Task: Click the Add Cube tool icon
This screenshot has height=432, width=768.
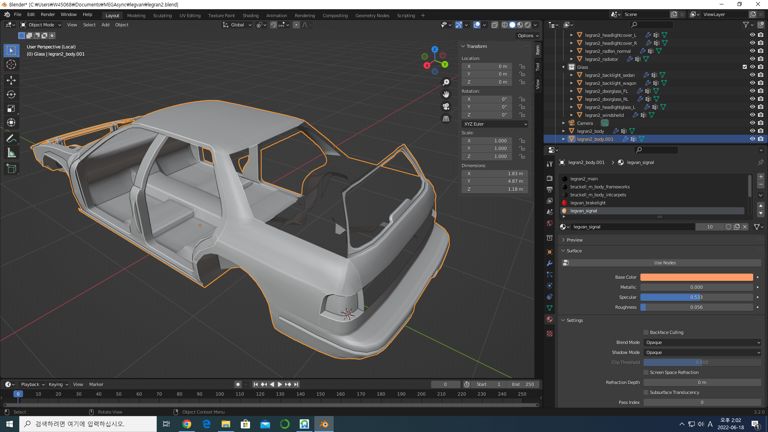Action: click(x=11, y=168)
